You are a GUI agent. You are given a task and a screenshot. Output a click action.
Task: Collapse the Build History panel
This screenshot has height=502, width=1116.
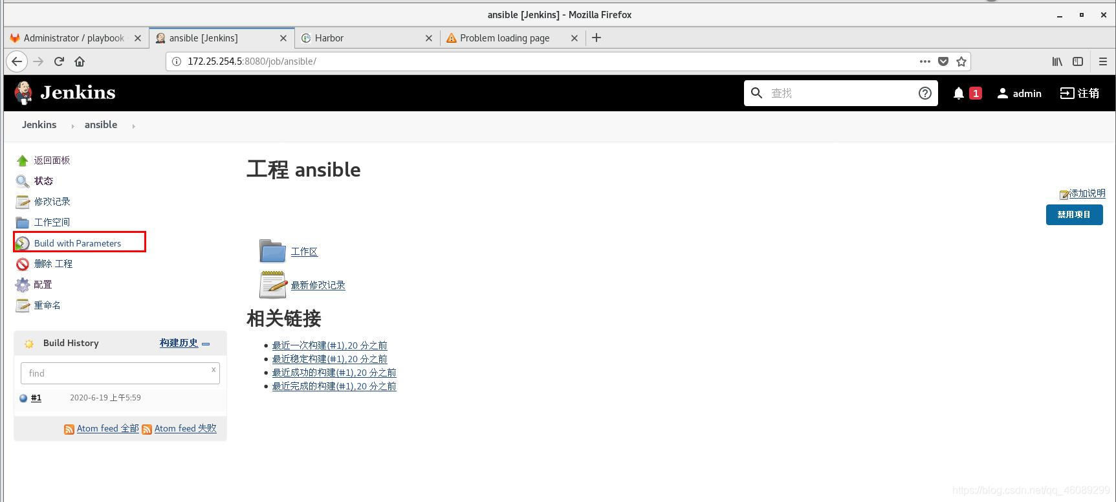[206, 344]
